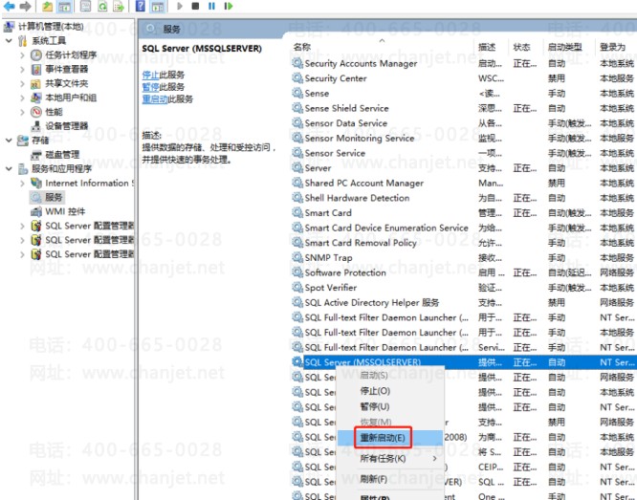This screenshot has height=500, width=637.
Task: Select the Shared PC Account Manager service
Action: (364, 184)
